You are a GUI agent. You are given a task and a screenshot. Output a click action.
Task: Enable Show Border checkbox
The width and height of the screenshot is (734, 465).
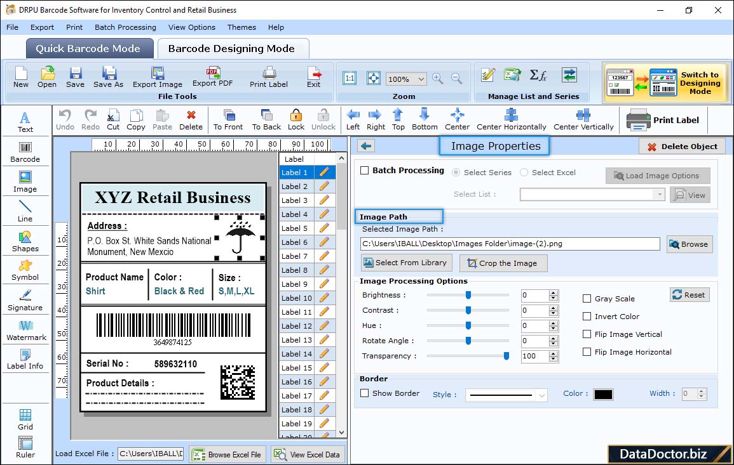[365, 393]
